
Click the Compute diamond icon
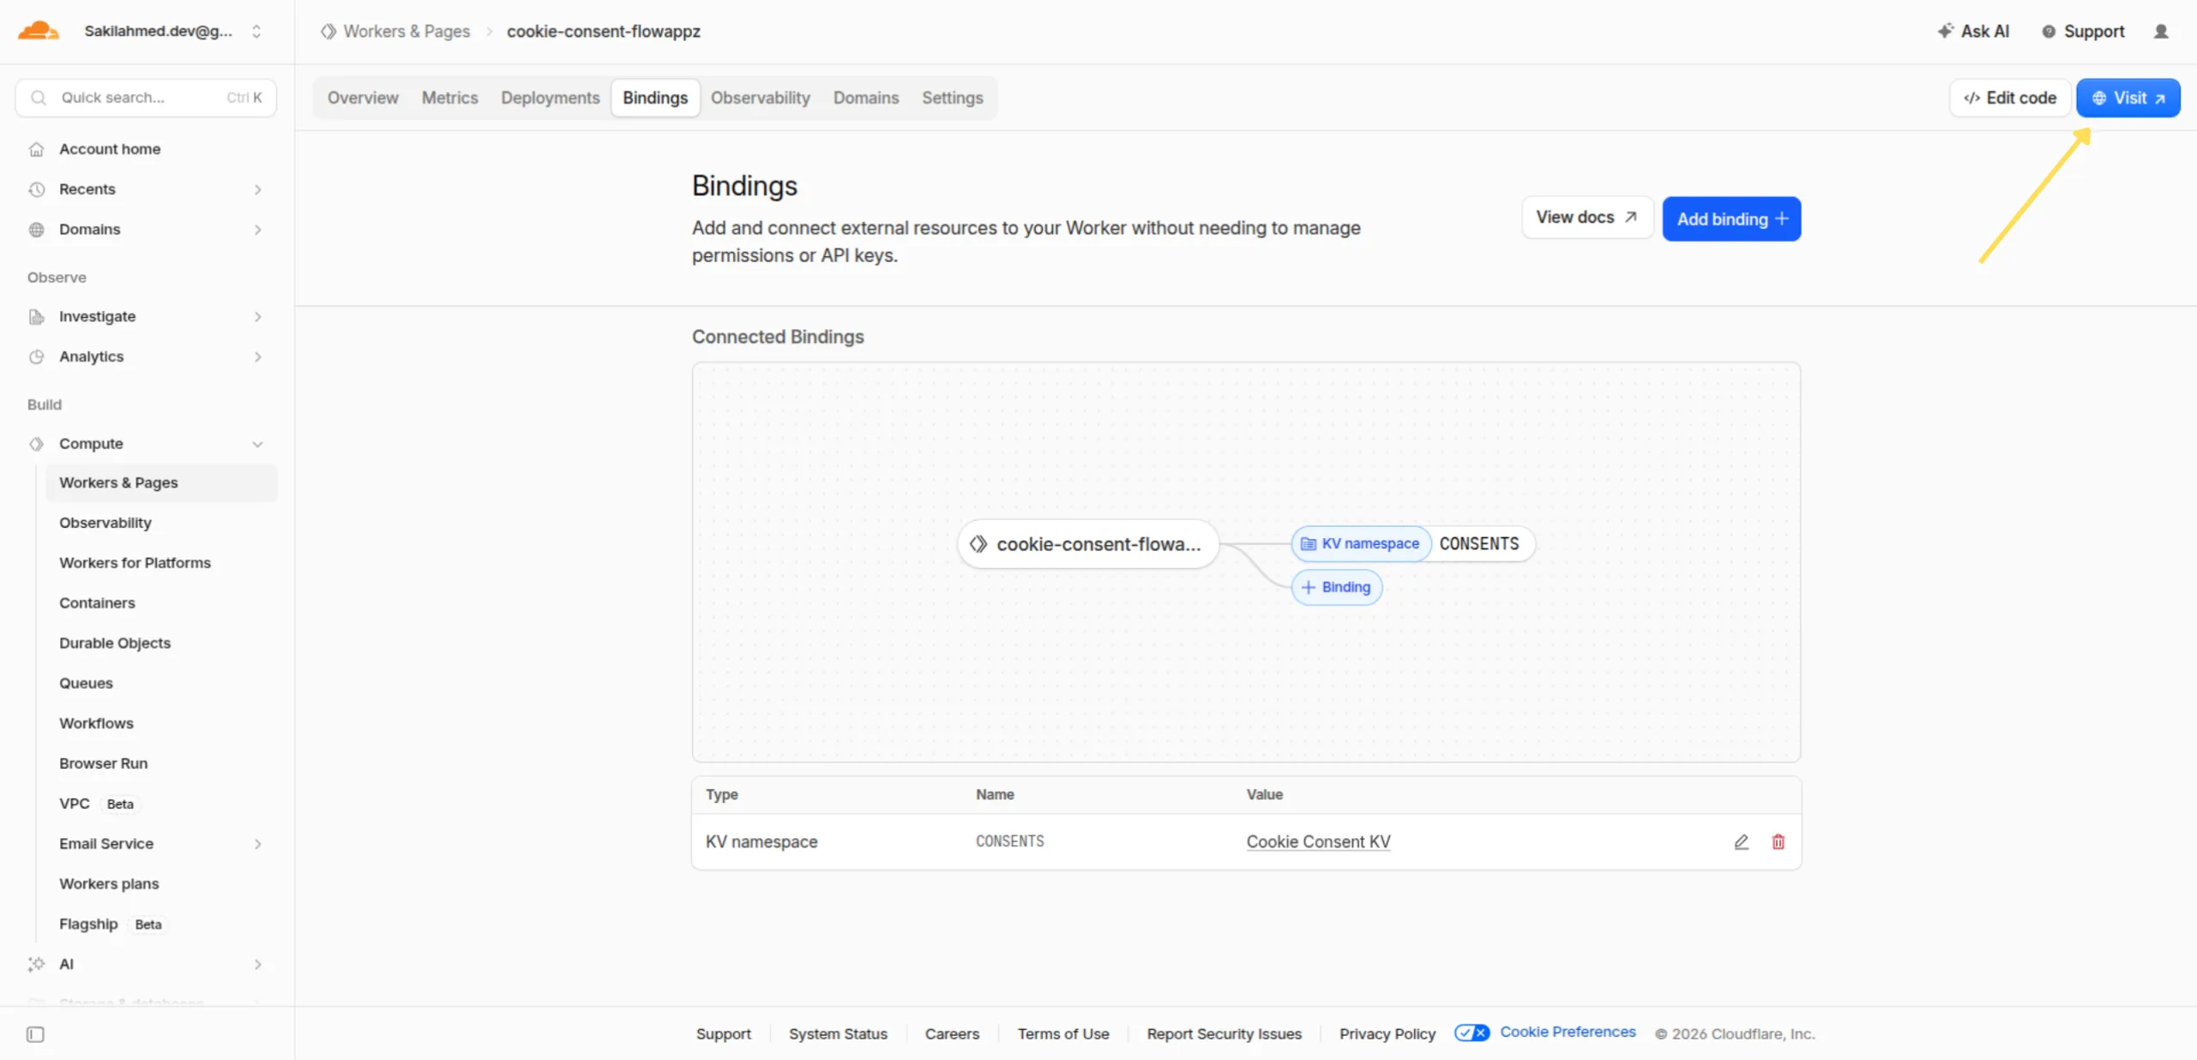coord(36,444)
